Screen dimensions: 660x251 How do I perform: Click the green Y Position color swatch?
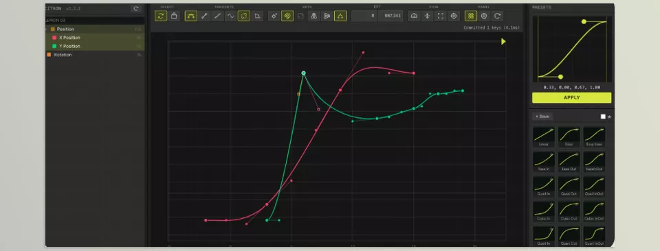point(54,46)
